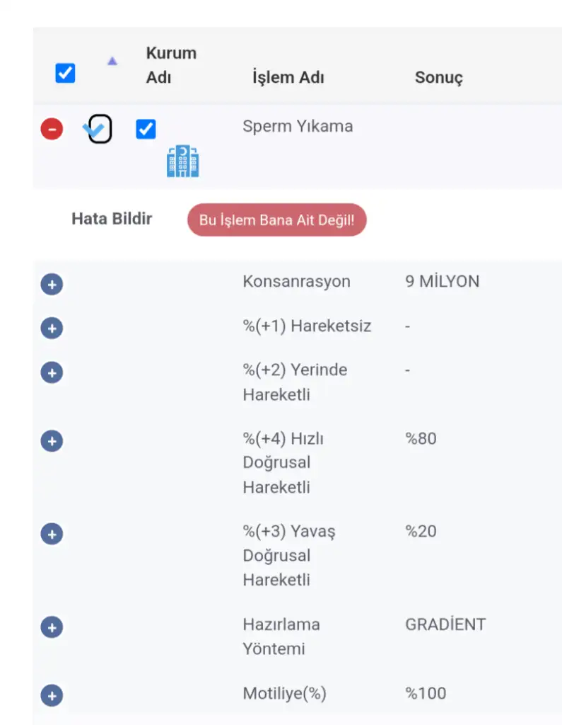Expand the %(+4) Hızlı Doğrusal Hareketli row
This screenshot has height=725, width=562.
pos(52,441)
